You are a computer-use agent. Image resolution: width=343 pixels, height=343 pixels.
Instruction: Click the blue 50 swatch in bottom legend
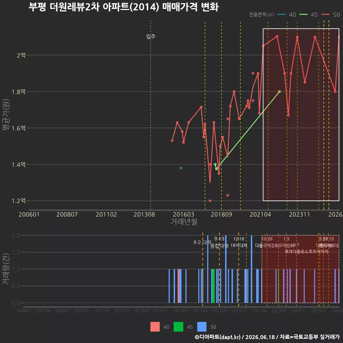pos(202,327)
